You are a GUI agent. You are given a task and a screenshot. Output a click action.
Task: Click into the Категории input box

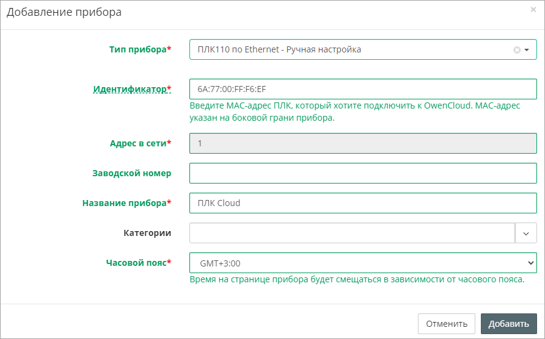tap(353, 233)
